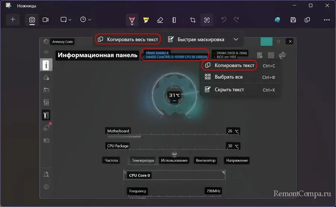
Task: Click 'Скрыть текст' in context menu
Action: (x=229, y=90)
